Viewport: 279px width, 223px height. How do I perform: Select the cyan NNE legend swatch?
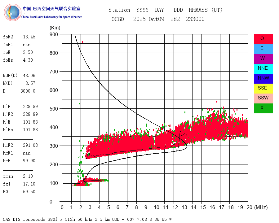click(263, 69)
